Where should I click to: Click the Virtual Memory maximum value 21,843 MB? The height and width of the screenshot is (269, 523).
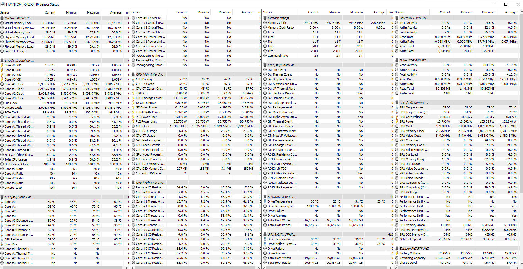[92, 23]
